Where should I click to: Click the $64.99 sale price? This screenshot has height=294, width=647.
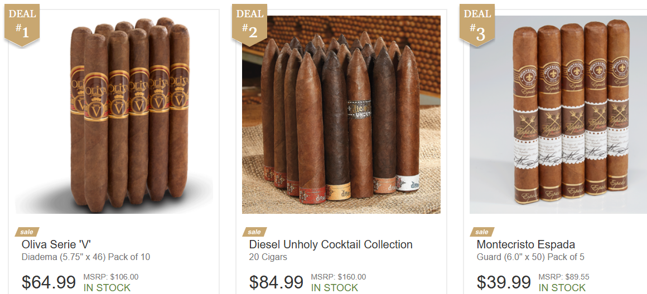49,282
